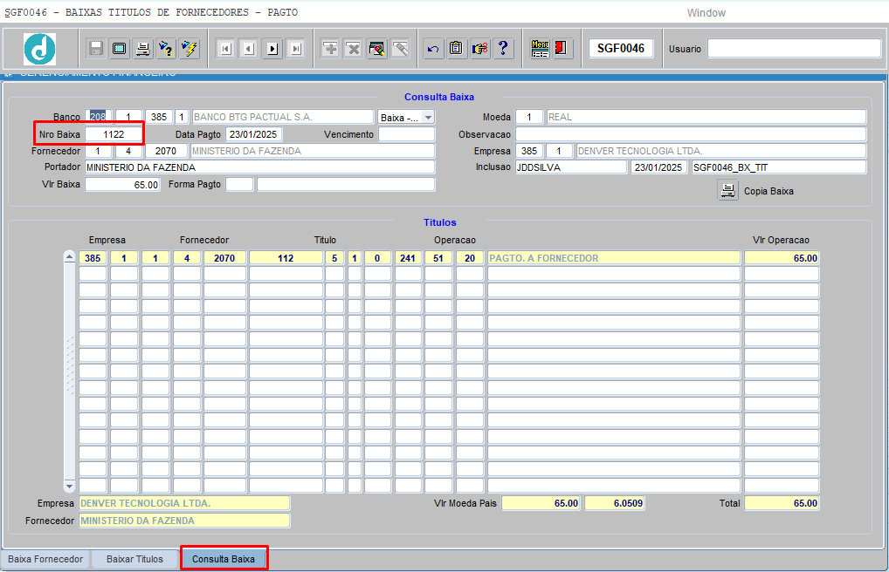The height and width of the screenshot is (572, 889).
Task: Click the Data Pagto field 23/01/2025
Action: click(x=253, y=134)
